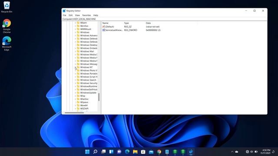
Task: Select the Wlpasvc registry key
Action: 84,102
